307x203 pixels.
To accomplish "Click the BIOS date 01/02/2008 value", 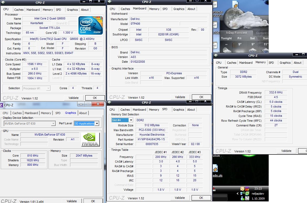I will [x=168, y=62].
